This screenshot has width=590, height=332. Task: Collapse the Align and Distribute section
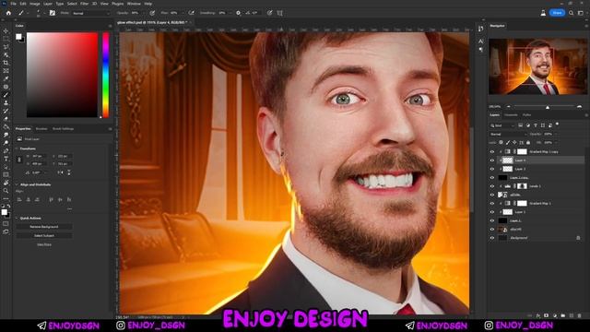pyautogui.click(x=17, y=184)
